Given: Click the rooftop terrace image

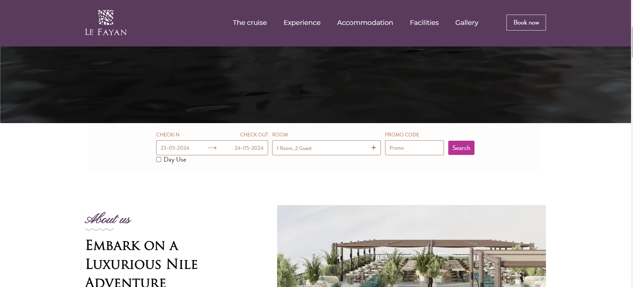Looking at the screenshot, I should pyautogui.click(x=411, y=246).
